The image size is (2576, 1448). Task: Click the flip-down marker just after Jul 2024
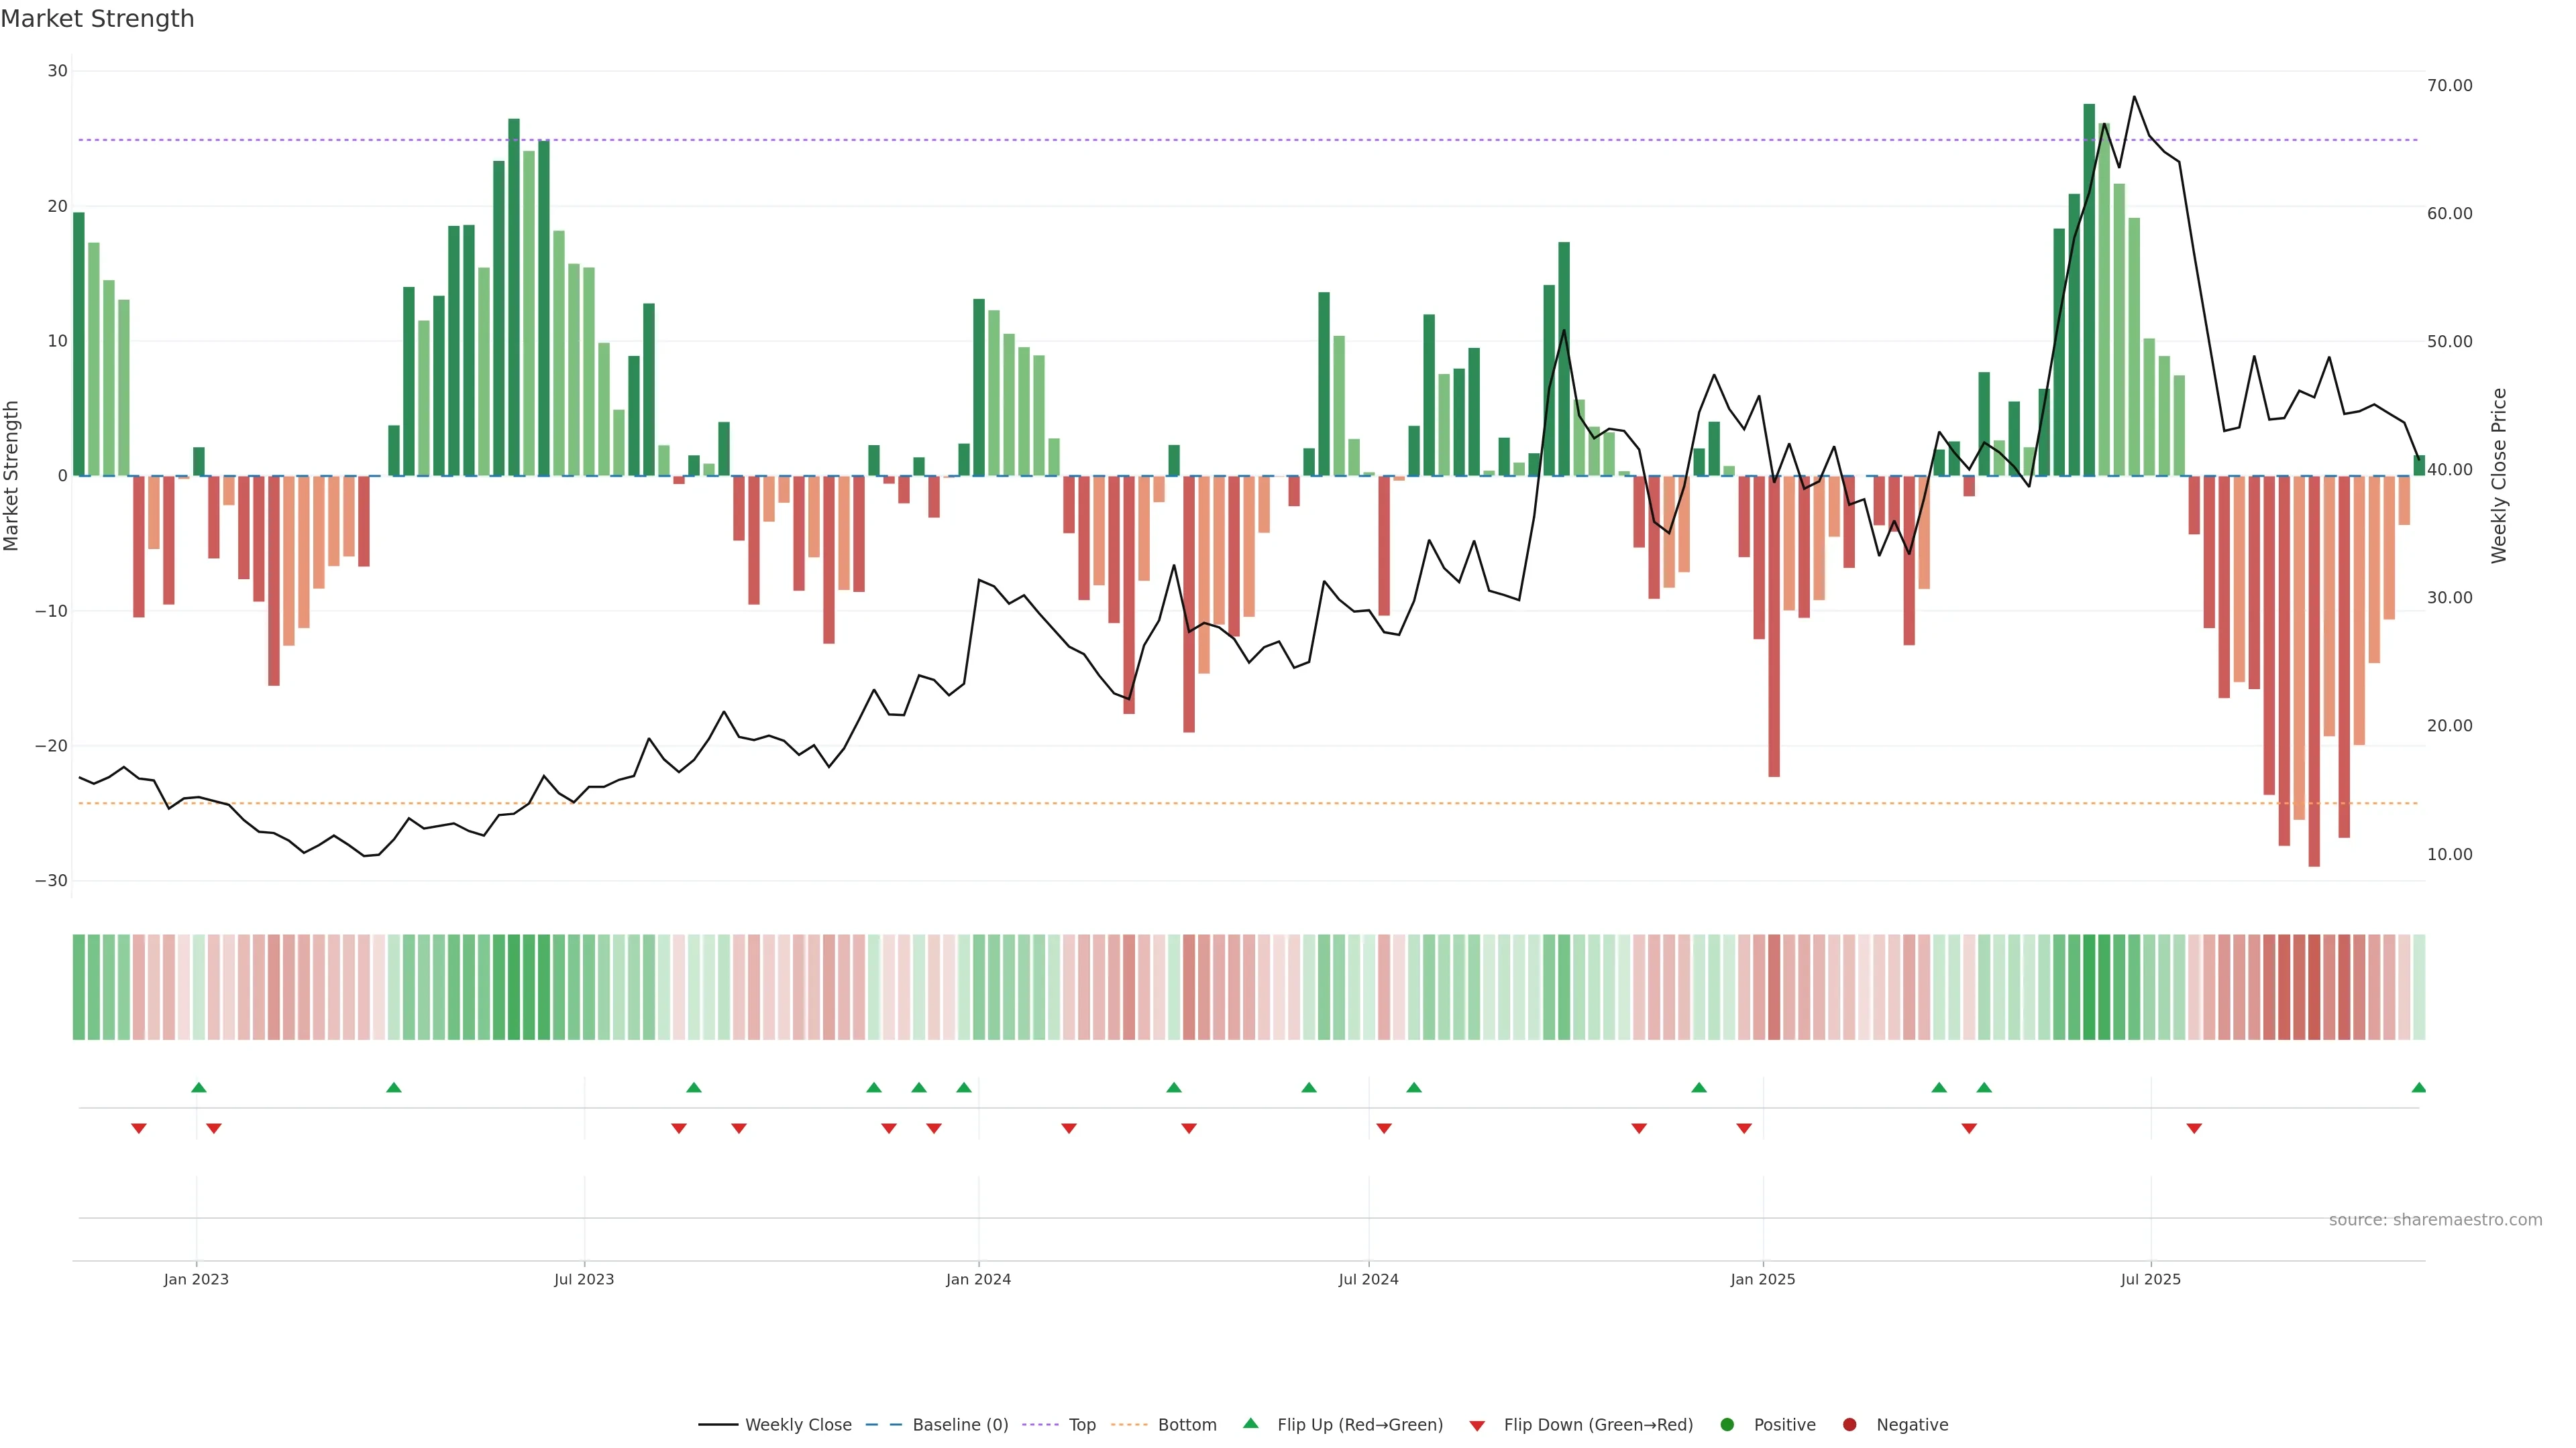(1384, 1128)
